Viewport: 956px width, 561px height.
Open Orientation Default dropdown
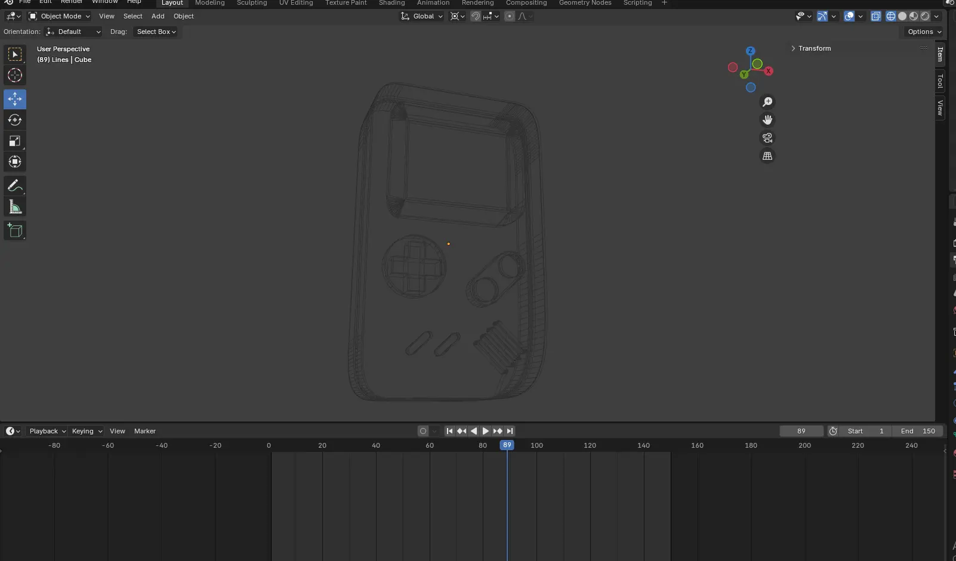pos(73,32)
